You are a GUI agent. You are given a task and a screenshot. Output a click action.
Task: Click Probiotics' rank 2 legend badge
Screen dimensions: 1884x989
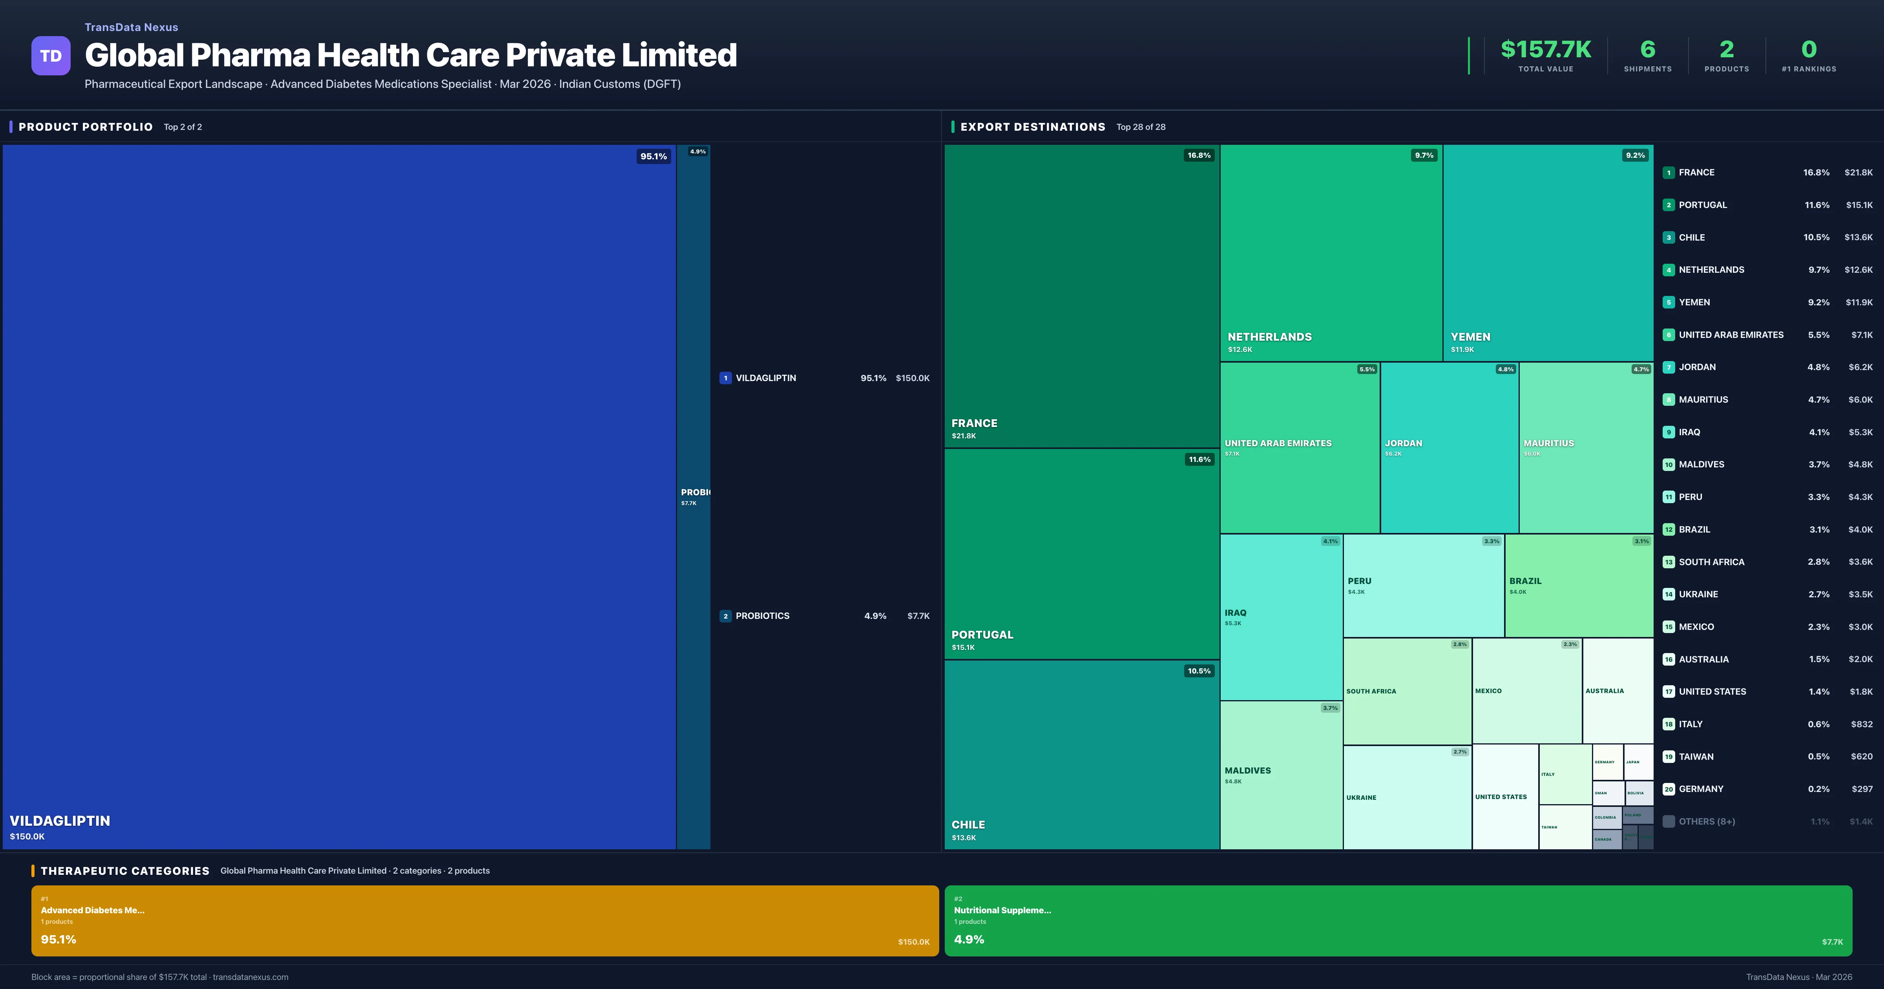[725, 616]
